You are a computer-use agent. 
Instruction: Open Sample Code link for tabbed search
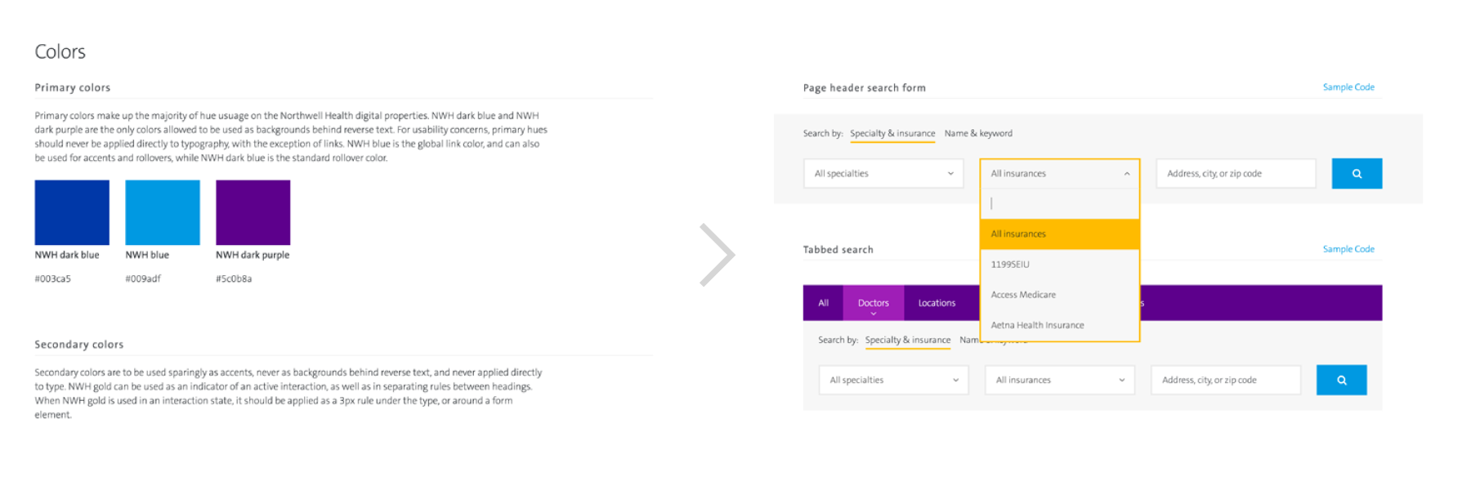pyautogui.click(x=1348, y=249)
